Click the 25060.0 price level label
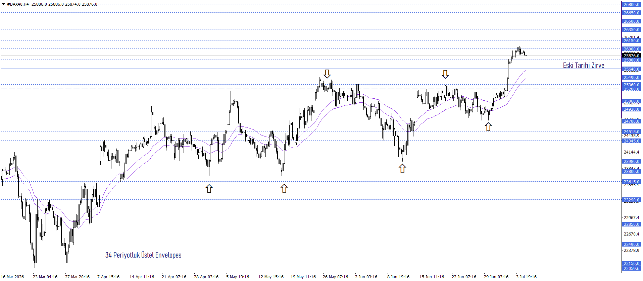This screenshot has width=643, height=281. (x=632, y=101)
